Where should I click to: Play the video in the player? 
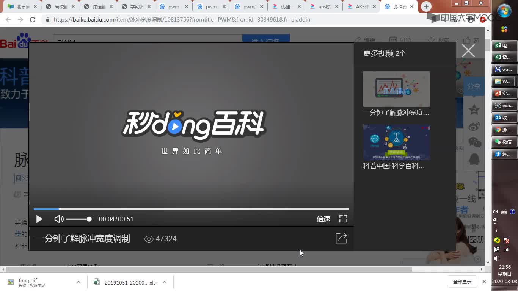(39, 219)
